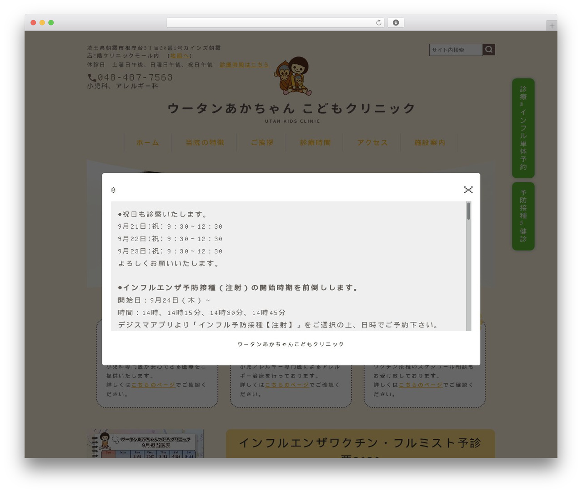Click the popup heading ●祝日も診察いたします。
The image size is (582, 493).
point(163,214)
